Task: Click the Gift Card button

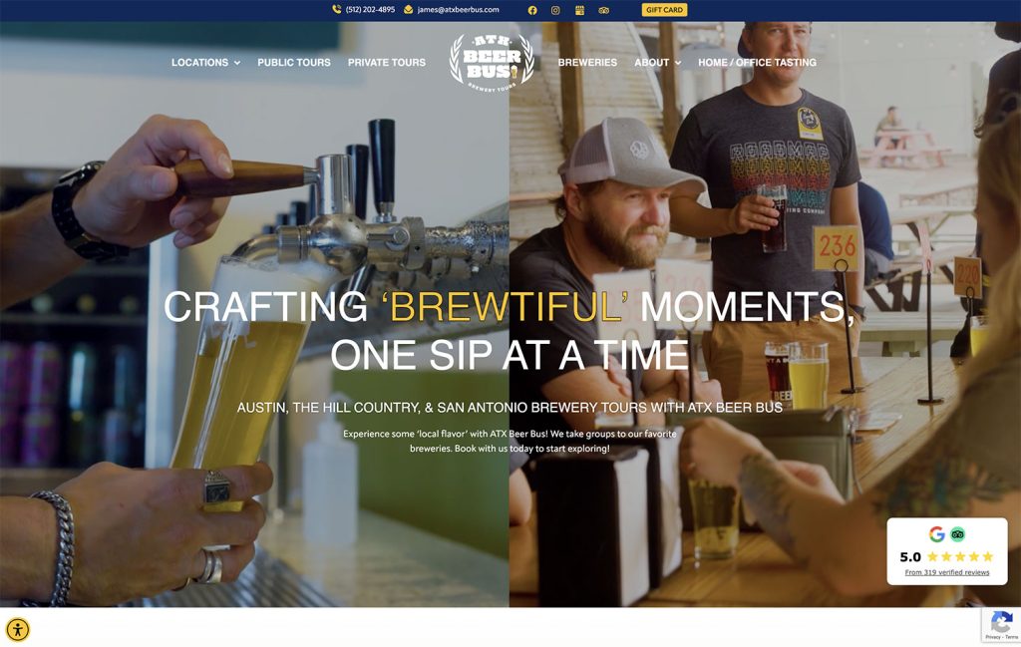Action: coord(664,10)
